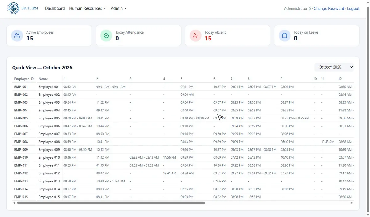This screenshot has width=370, height=217.
Task: Click the BDIT HRM logo
Action: tap(23, 8)
